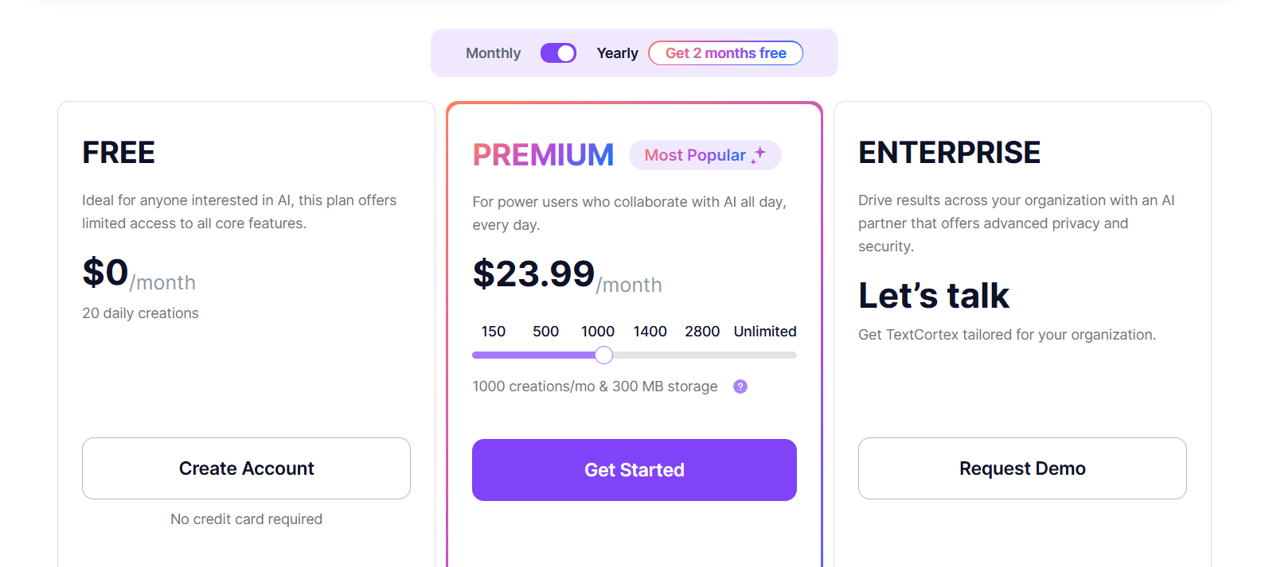This screenshot has height=567, width=1273.
Task: Toggle the Monthly/Yearly billing switch
Action: 558,53
